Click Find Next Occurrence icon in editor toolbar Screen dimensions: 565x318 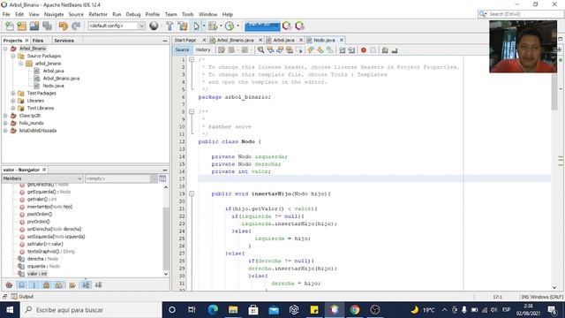pyautogui.click(x=280, y=50)
